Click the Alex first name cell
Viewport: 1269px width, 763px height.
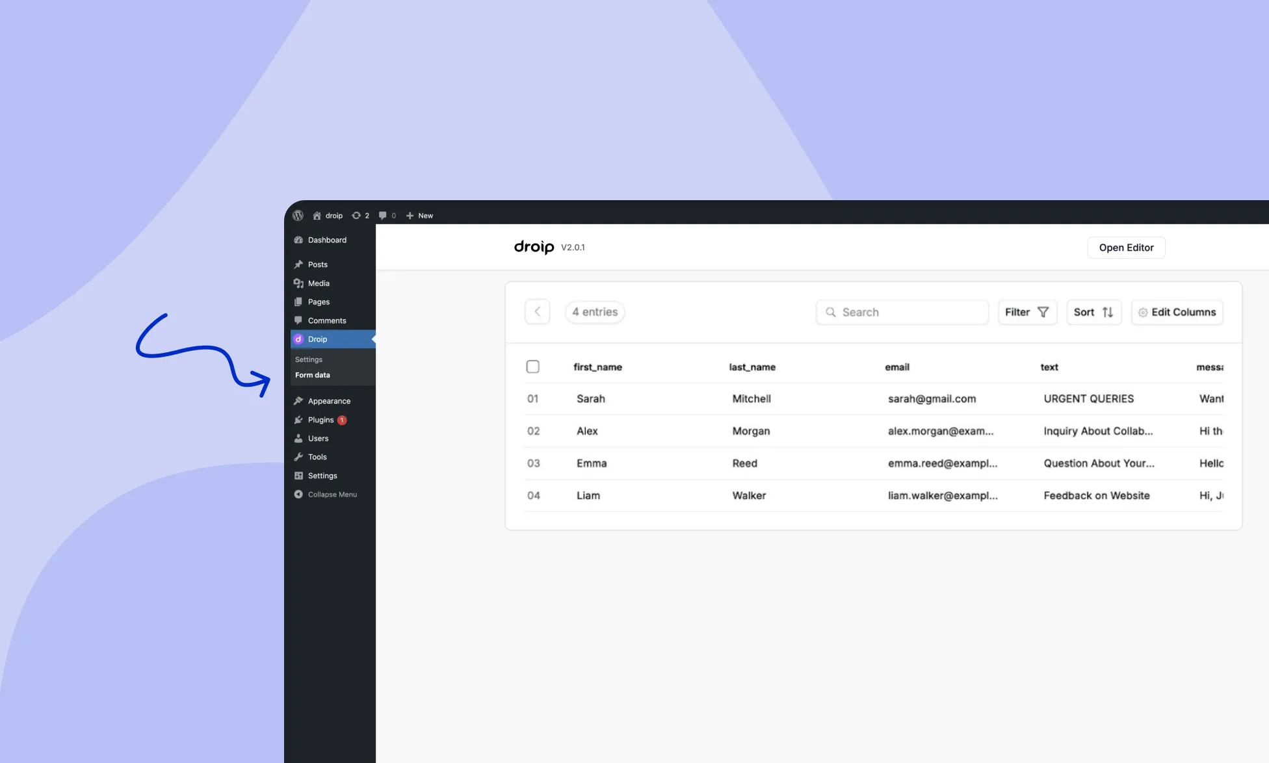coord(587,431)
